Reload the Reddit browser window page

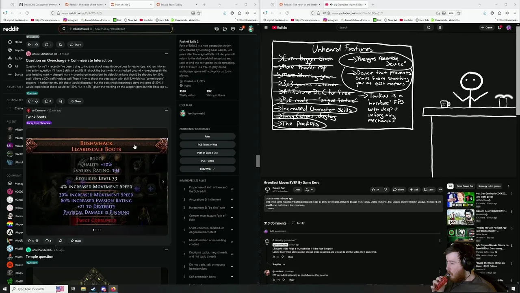(27, 13)
